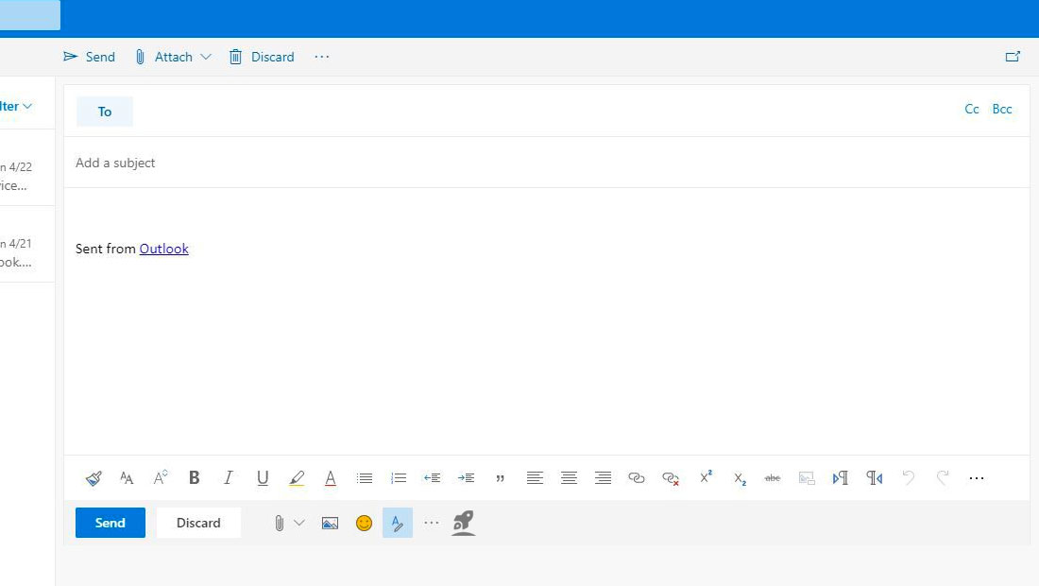Insert a numbered list
The height and width of the screenshot is (586, 1039).
[399, 478]
